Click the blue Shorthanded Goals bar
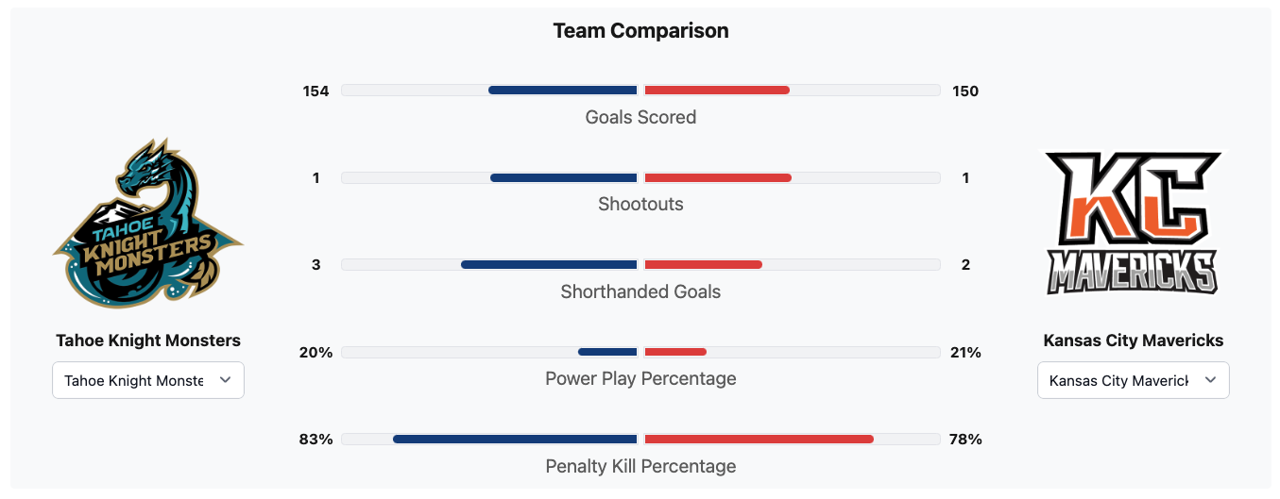The width and height of the screenshot is (1280, 499). click(x=549, y=265)
